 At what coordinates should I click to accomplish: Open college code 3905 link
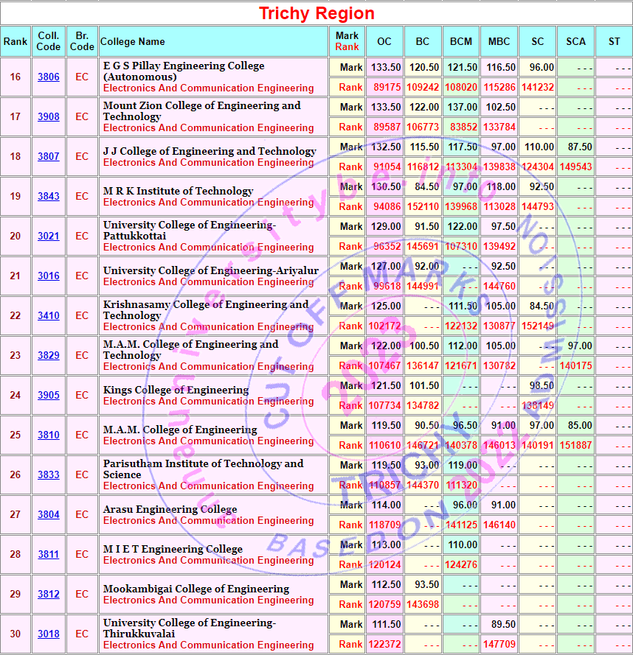point(49,395)
